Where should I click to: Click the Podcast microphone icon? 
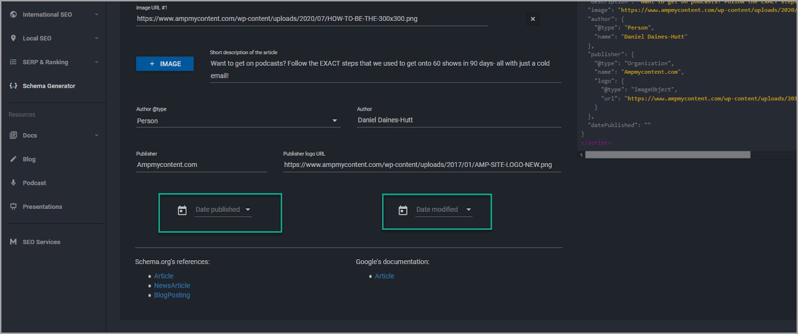click(13, 182)
